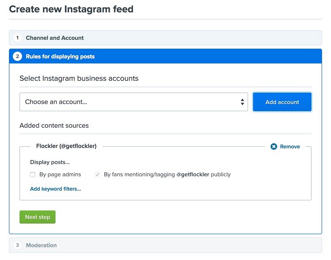
Task: Click the By fans mentioning @getflockler label
Action: click(167, 175)
